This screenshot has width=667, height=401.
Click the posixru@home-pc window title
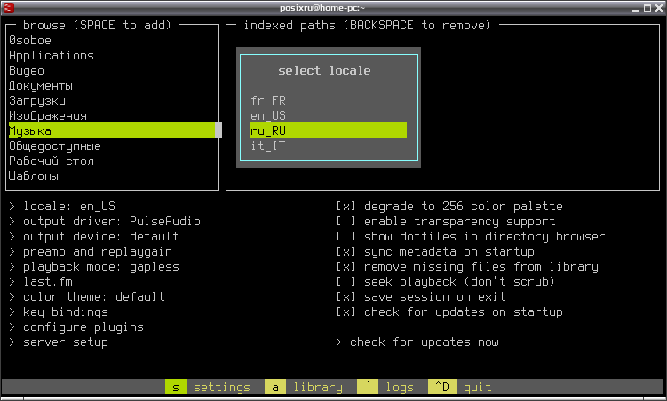(x=322, y=8)
